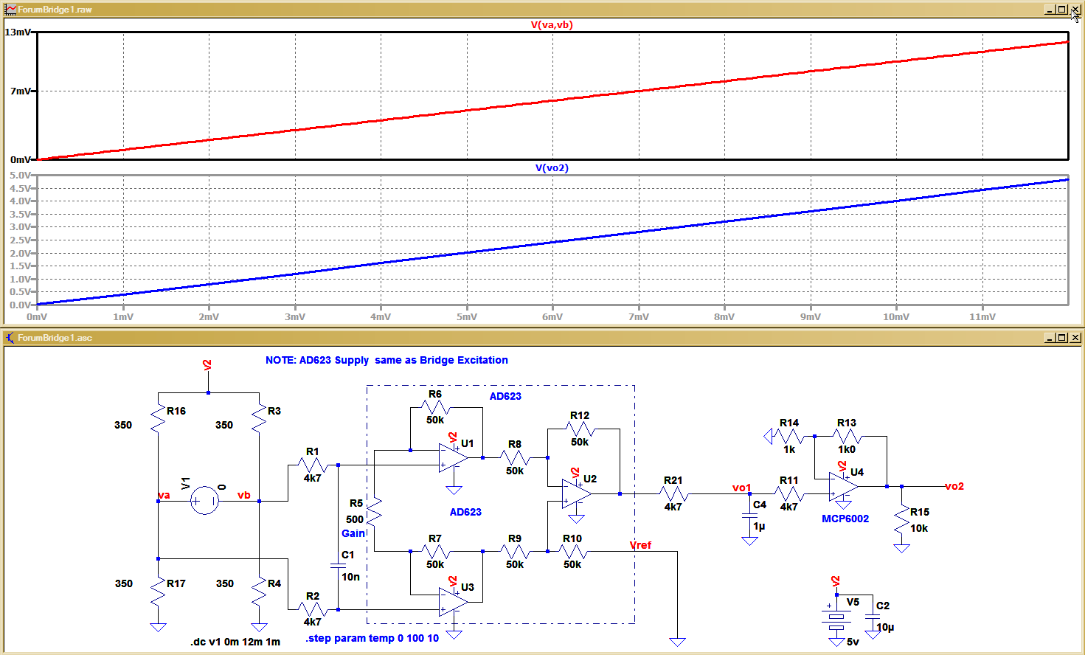
Task: Select the U3 op-amp symbol
Action: tap(453, 601)
